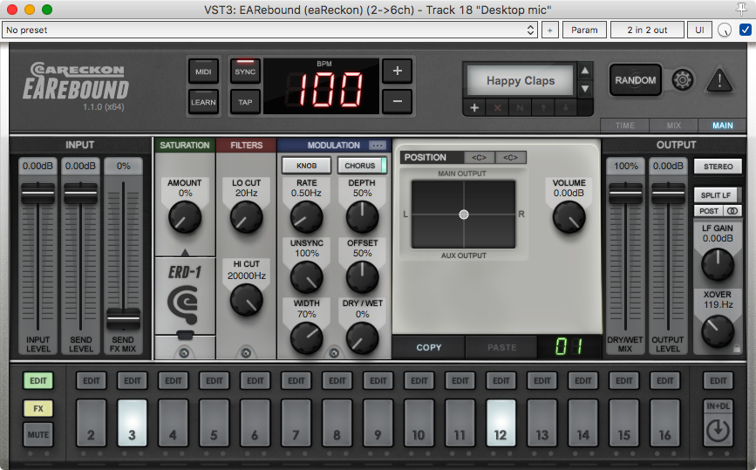Viewport: 756px width, 470px height.
Task: Open the settings gear next to RANDOM
Action: coord(682,79)
